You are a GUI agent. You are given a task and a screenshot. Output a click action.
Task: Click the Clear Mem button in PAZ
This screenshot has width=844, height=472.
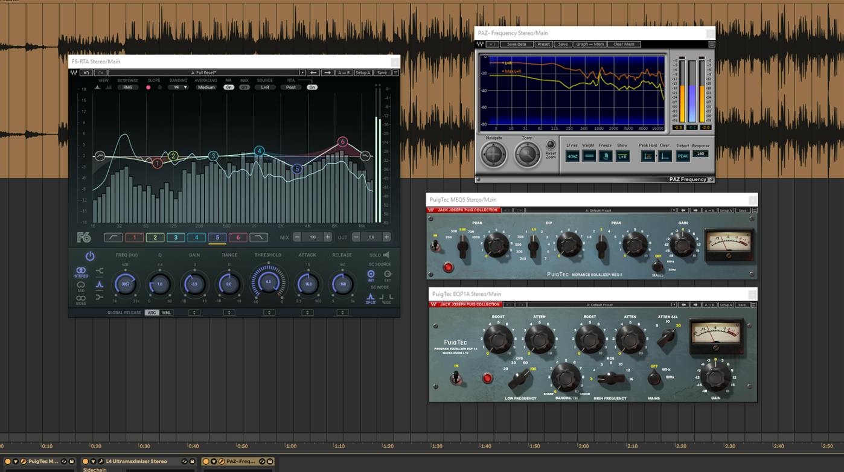tap(624, 44)
